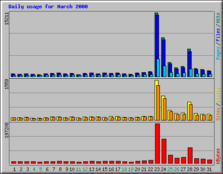
Task: Click the 1559 visits axis value
Action: 7,84
